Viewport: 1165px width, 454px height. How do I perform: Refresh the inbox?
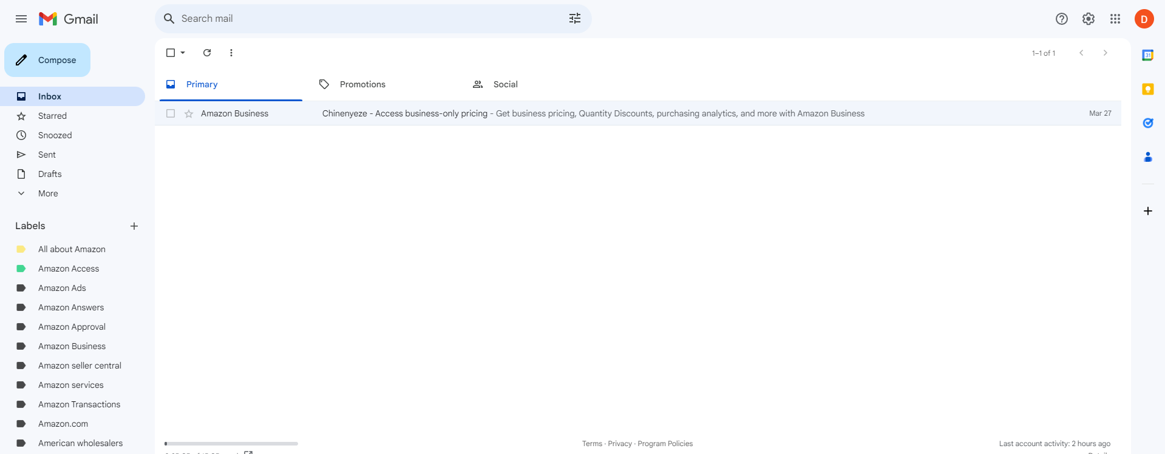(x=207, y=53)
